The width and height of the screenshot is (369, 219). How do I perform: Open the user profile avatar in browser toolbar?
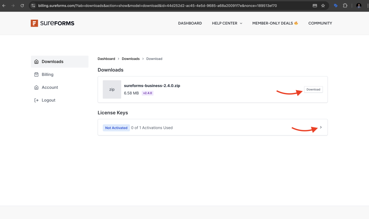(x=359, y=6)
